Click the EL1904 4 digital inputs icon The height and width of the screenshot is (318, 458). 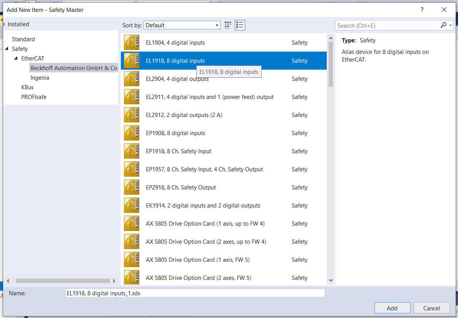coord(132,43)
